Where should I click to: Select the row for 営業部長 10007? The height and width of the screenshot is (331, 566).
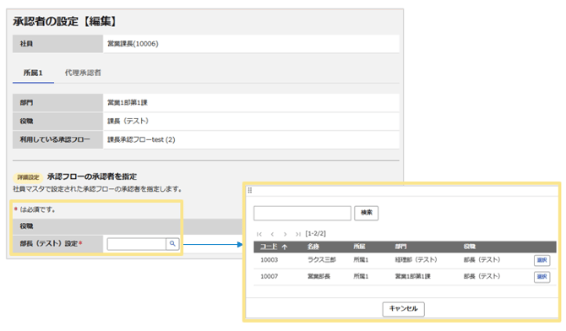point(542,277)
